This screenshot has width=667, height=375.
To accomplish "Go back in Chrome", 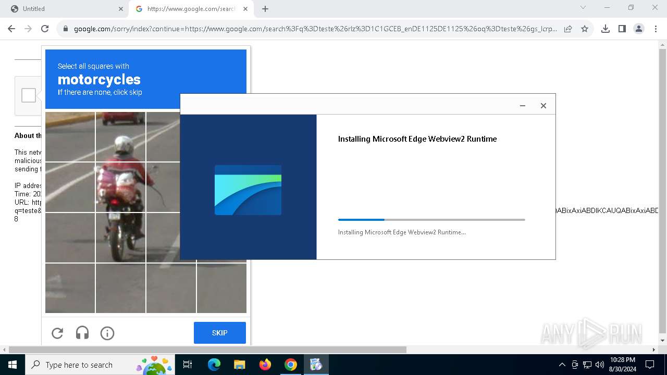I will (11, 29).
